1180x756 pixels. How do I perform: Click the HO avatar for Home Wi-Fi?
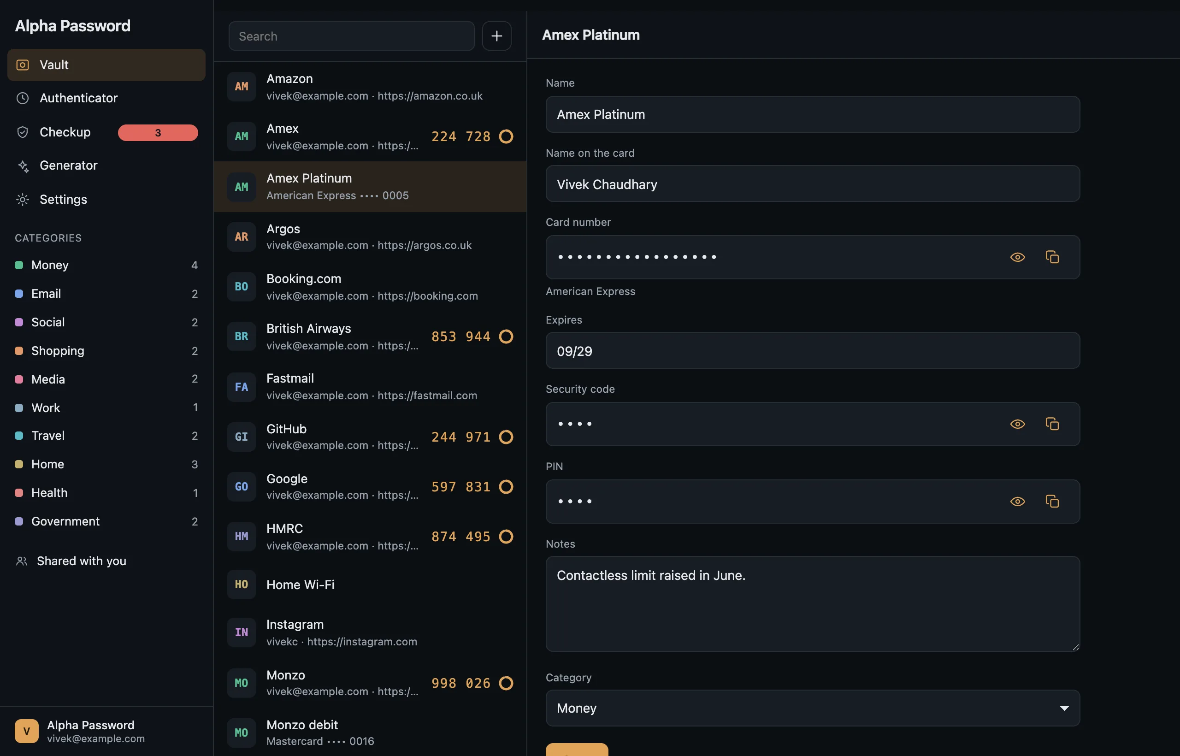[x=242, y=584]
